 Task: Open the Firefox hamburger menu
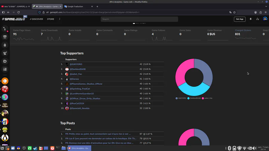266,12
